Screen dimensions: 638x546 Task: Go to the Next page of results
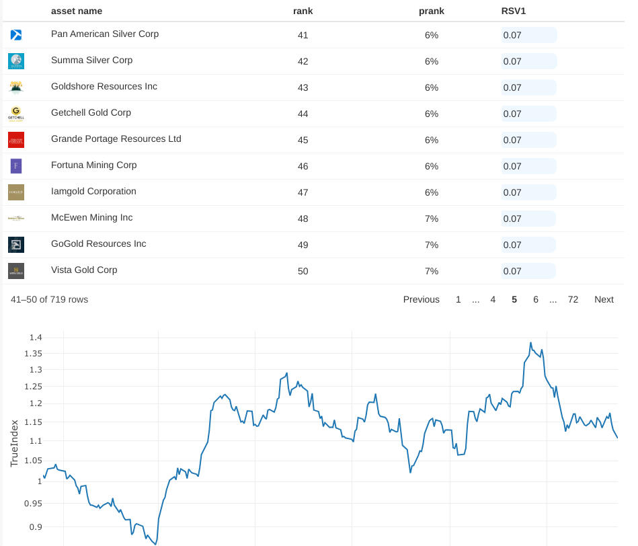tap(604, 299)
